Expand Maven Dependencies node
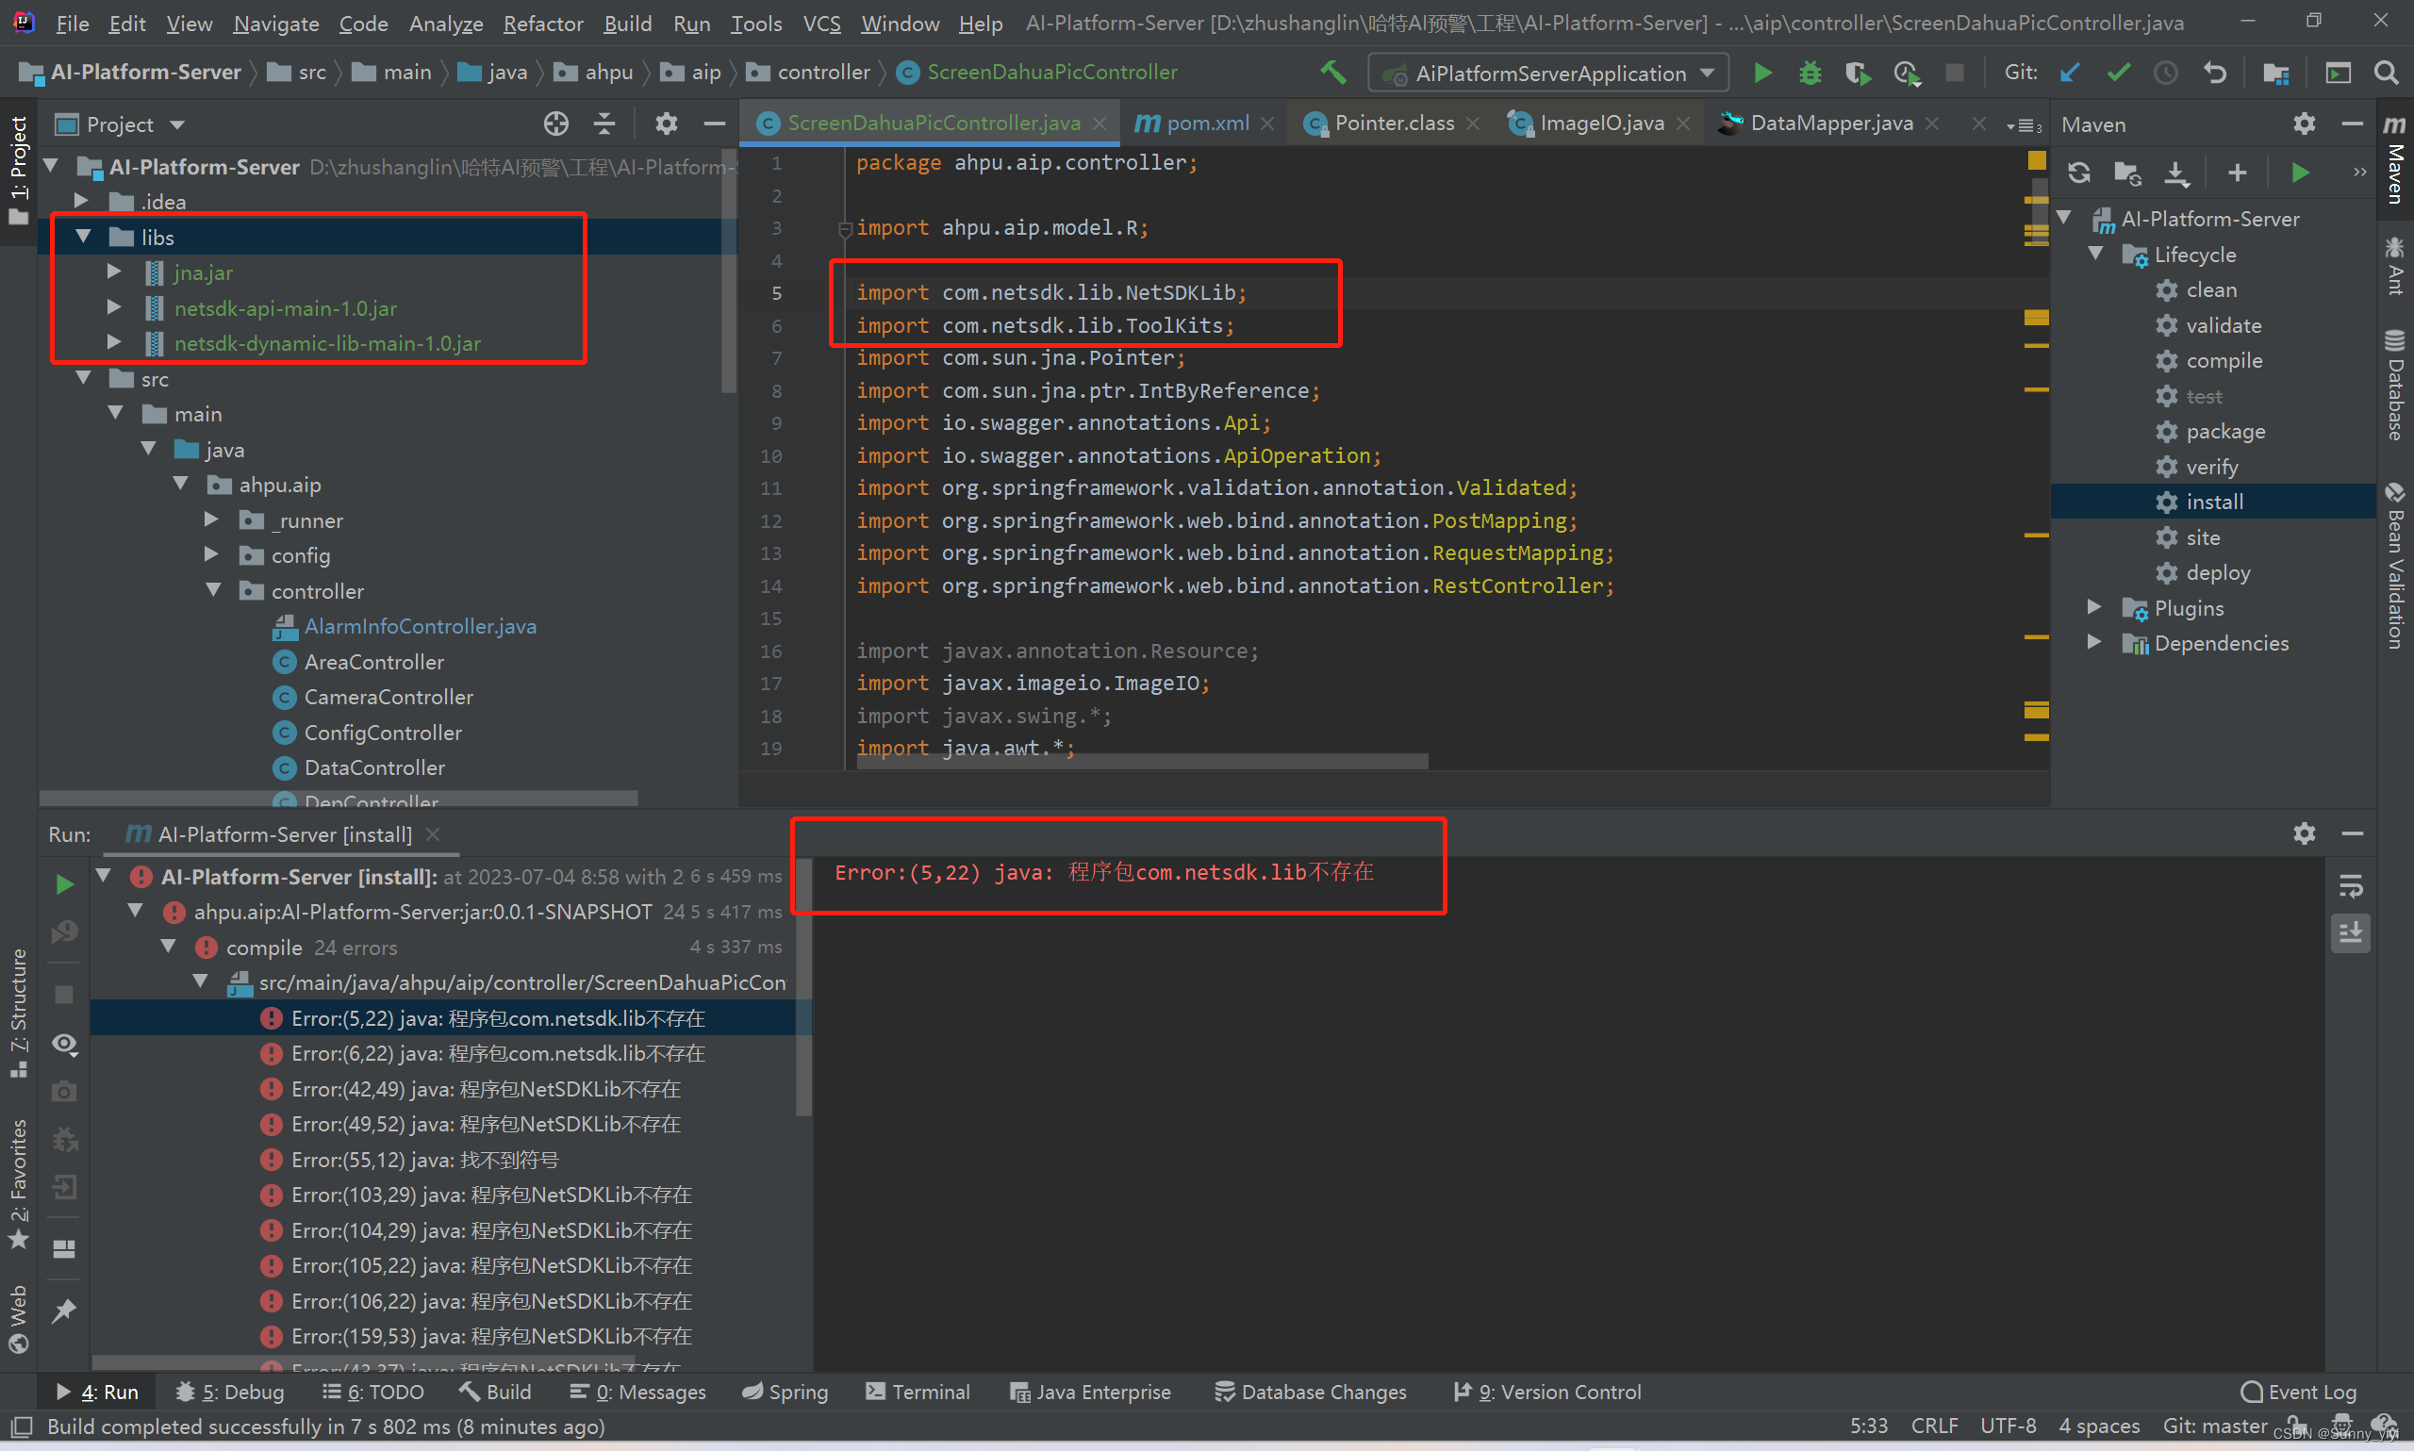The height and width of the screenshot is (1451, 2414). tap(2094, 642)
